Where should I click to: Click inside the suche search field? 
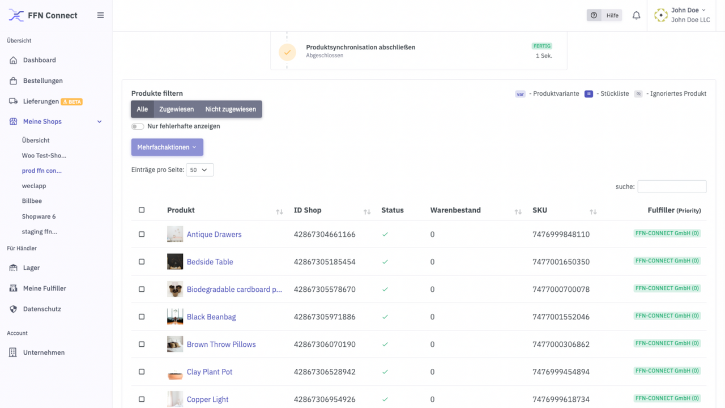coord(672,186)
